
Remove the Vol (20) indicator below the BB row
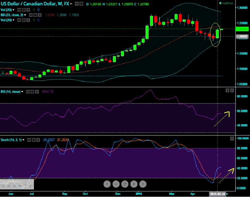(28, 20)
